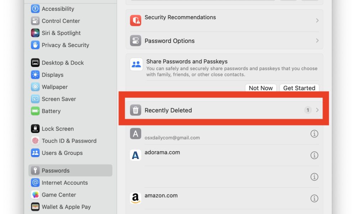Select Siri & Spotlight icon in sidebar
The image size is (356, 214).
(x=35, y=33)
